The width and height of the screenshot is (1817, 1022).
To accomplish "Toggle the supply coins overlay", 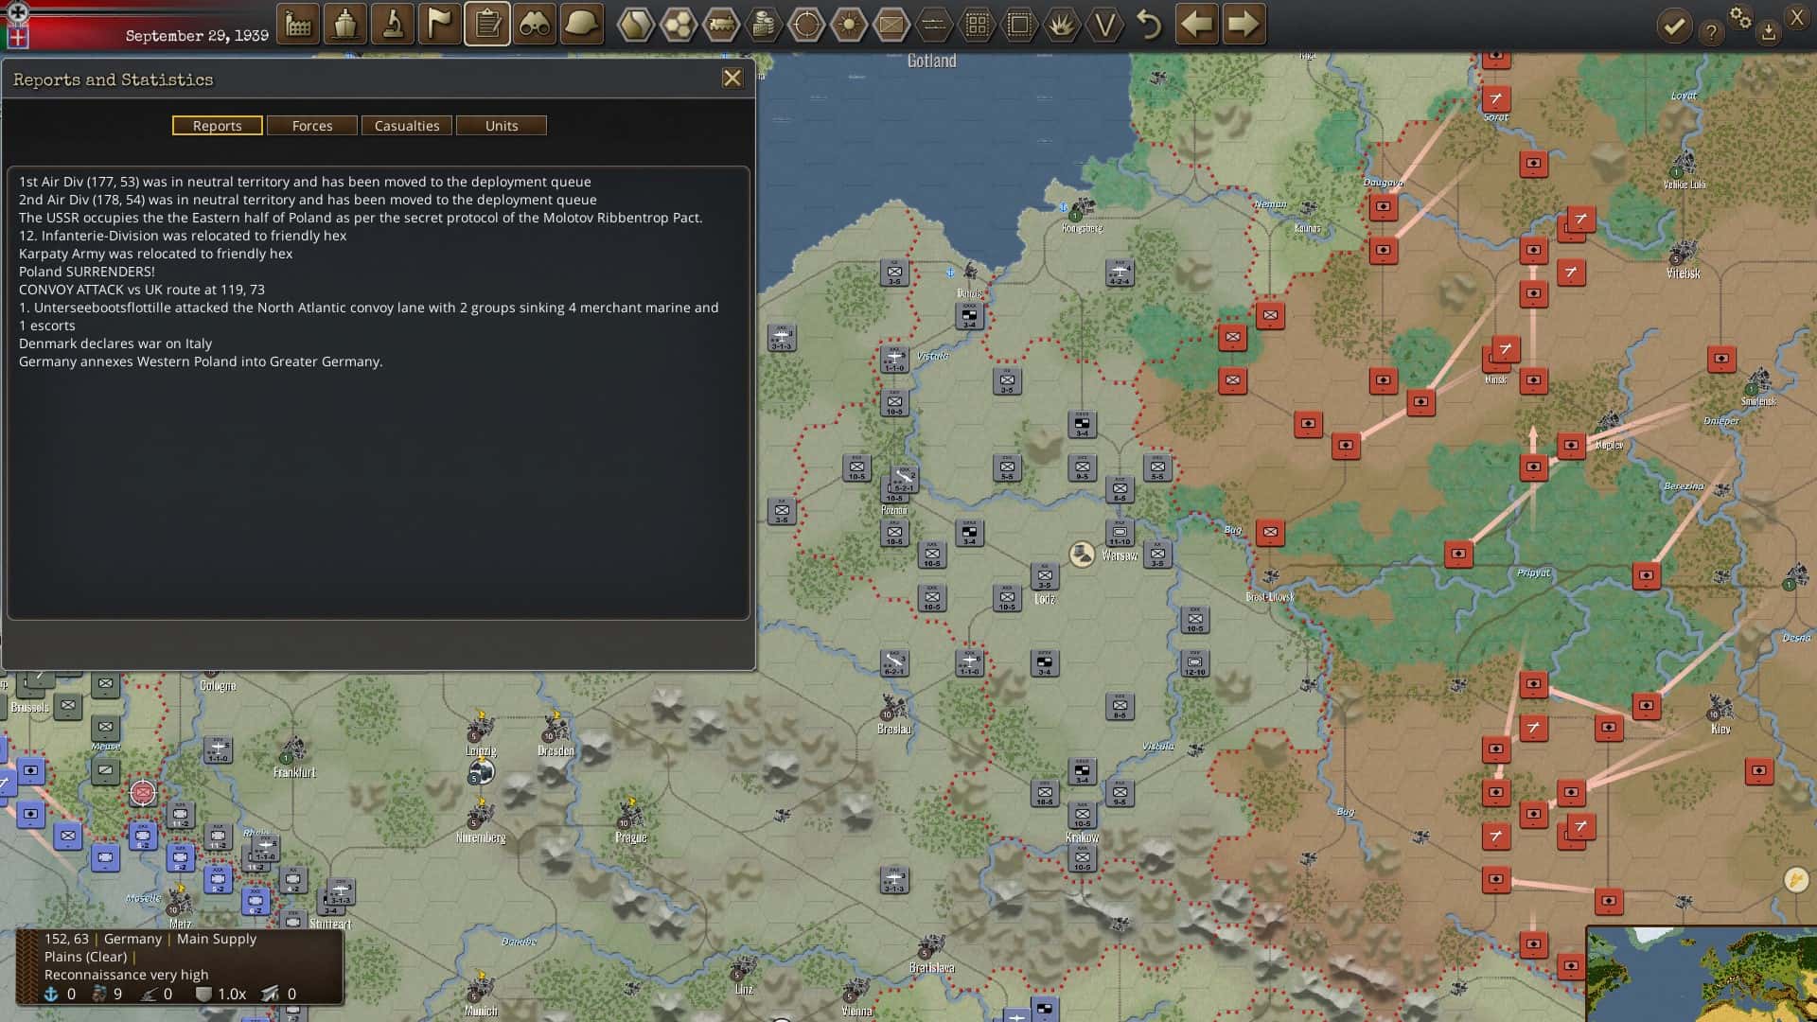I will coord(764,25).
